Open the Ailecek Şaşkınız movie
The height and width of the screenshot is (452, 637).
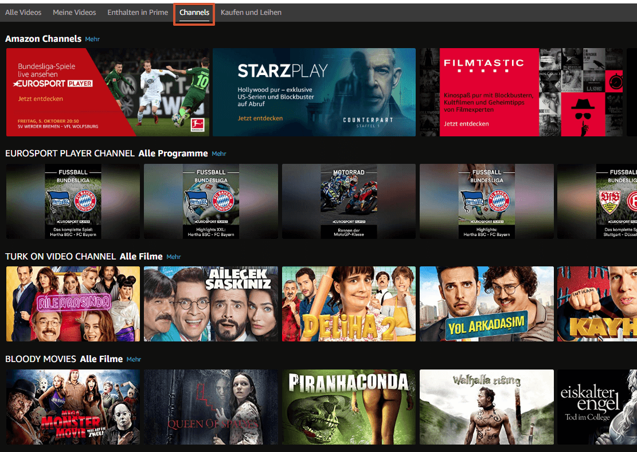[x=211, y=304]
